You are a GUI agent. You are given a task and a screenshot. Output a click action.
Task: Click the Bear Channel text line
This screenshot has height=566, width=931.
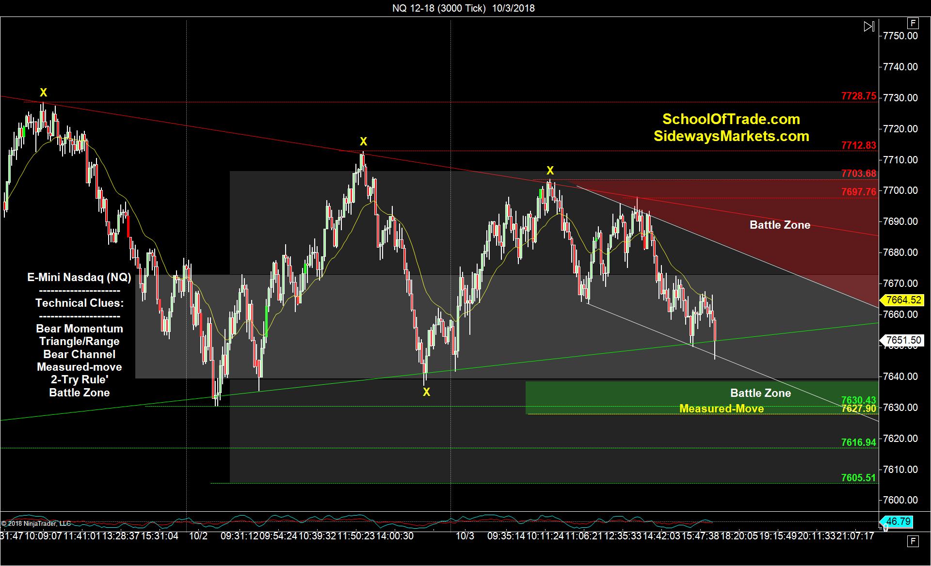(80, 354)
